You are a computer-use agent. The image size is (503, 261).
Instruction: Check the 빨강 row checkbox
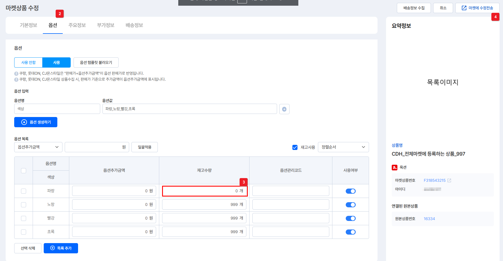pos(24,218)
